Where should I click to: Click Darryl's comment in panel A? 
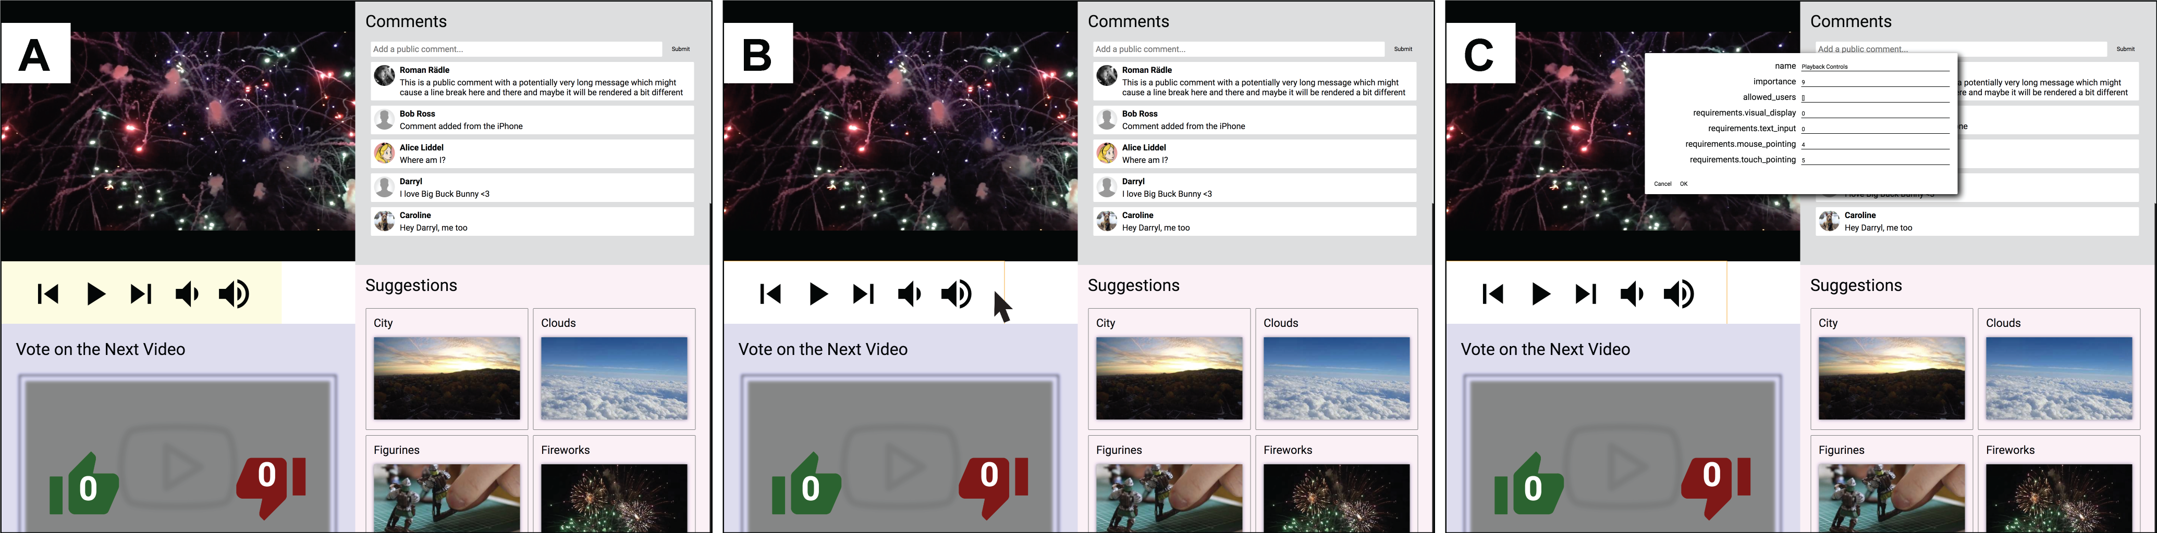coord(533,187)
